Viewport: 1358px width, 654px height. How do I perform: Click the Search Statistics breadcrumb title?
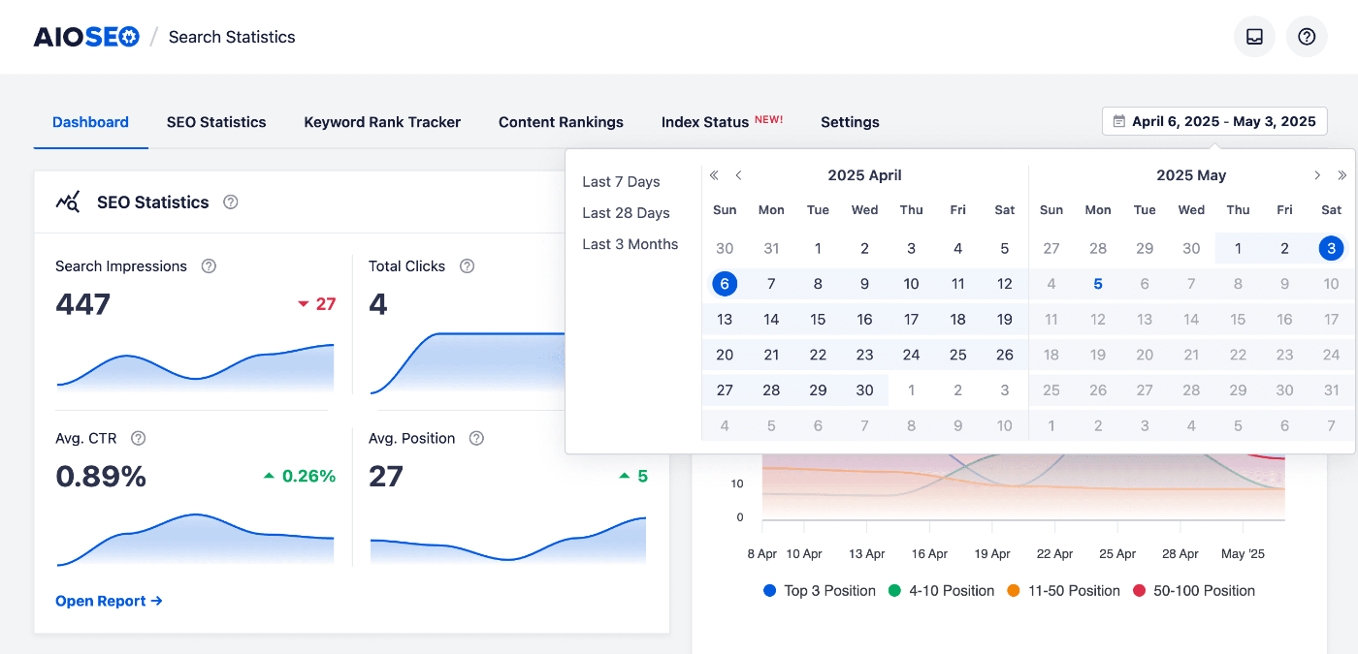(232, 37)
